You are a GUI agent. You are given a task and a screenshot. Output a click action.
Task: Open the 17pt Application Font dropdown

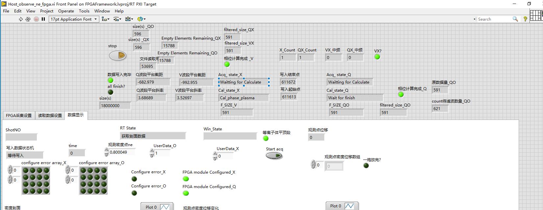point(74,19)
